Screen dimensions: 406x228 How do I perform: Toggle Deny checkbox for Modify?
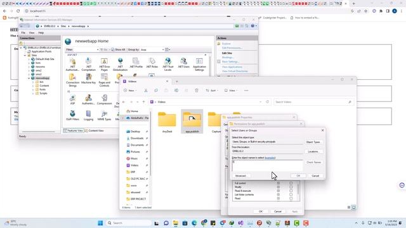(291, 187)
